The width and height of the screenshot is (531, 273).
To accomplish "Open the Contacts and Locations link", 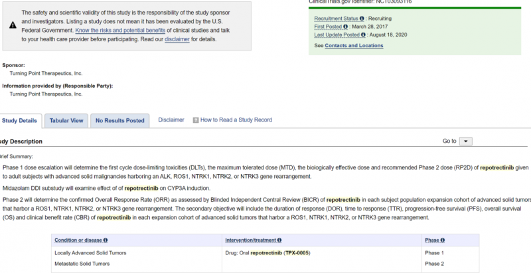I will click(354, 45).
